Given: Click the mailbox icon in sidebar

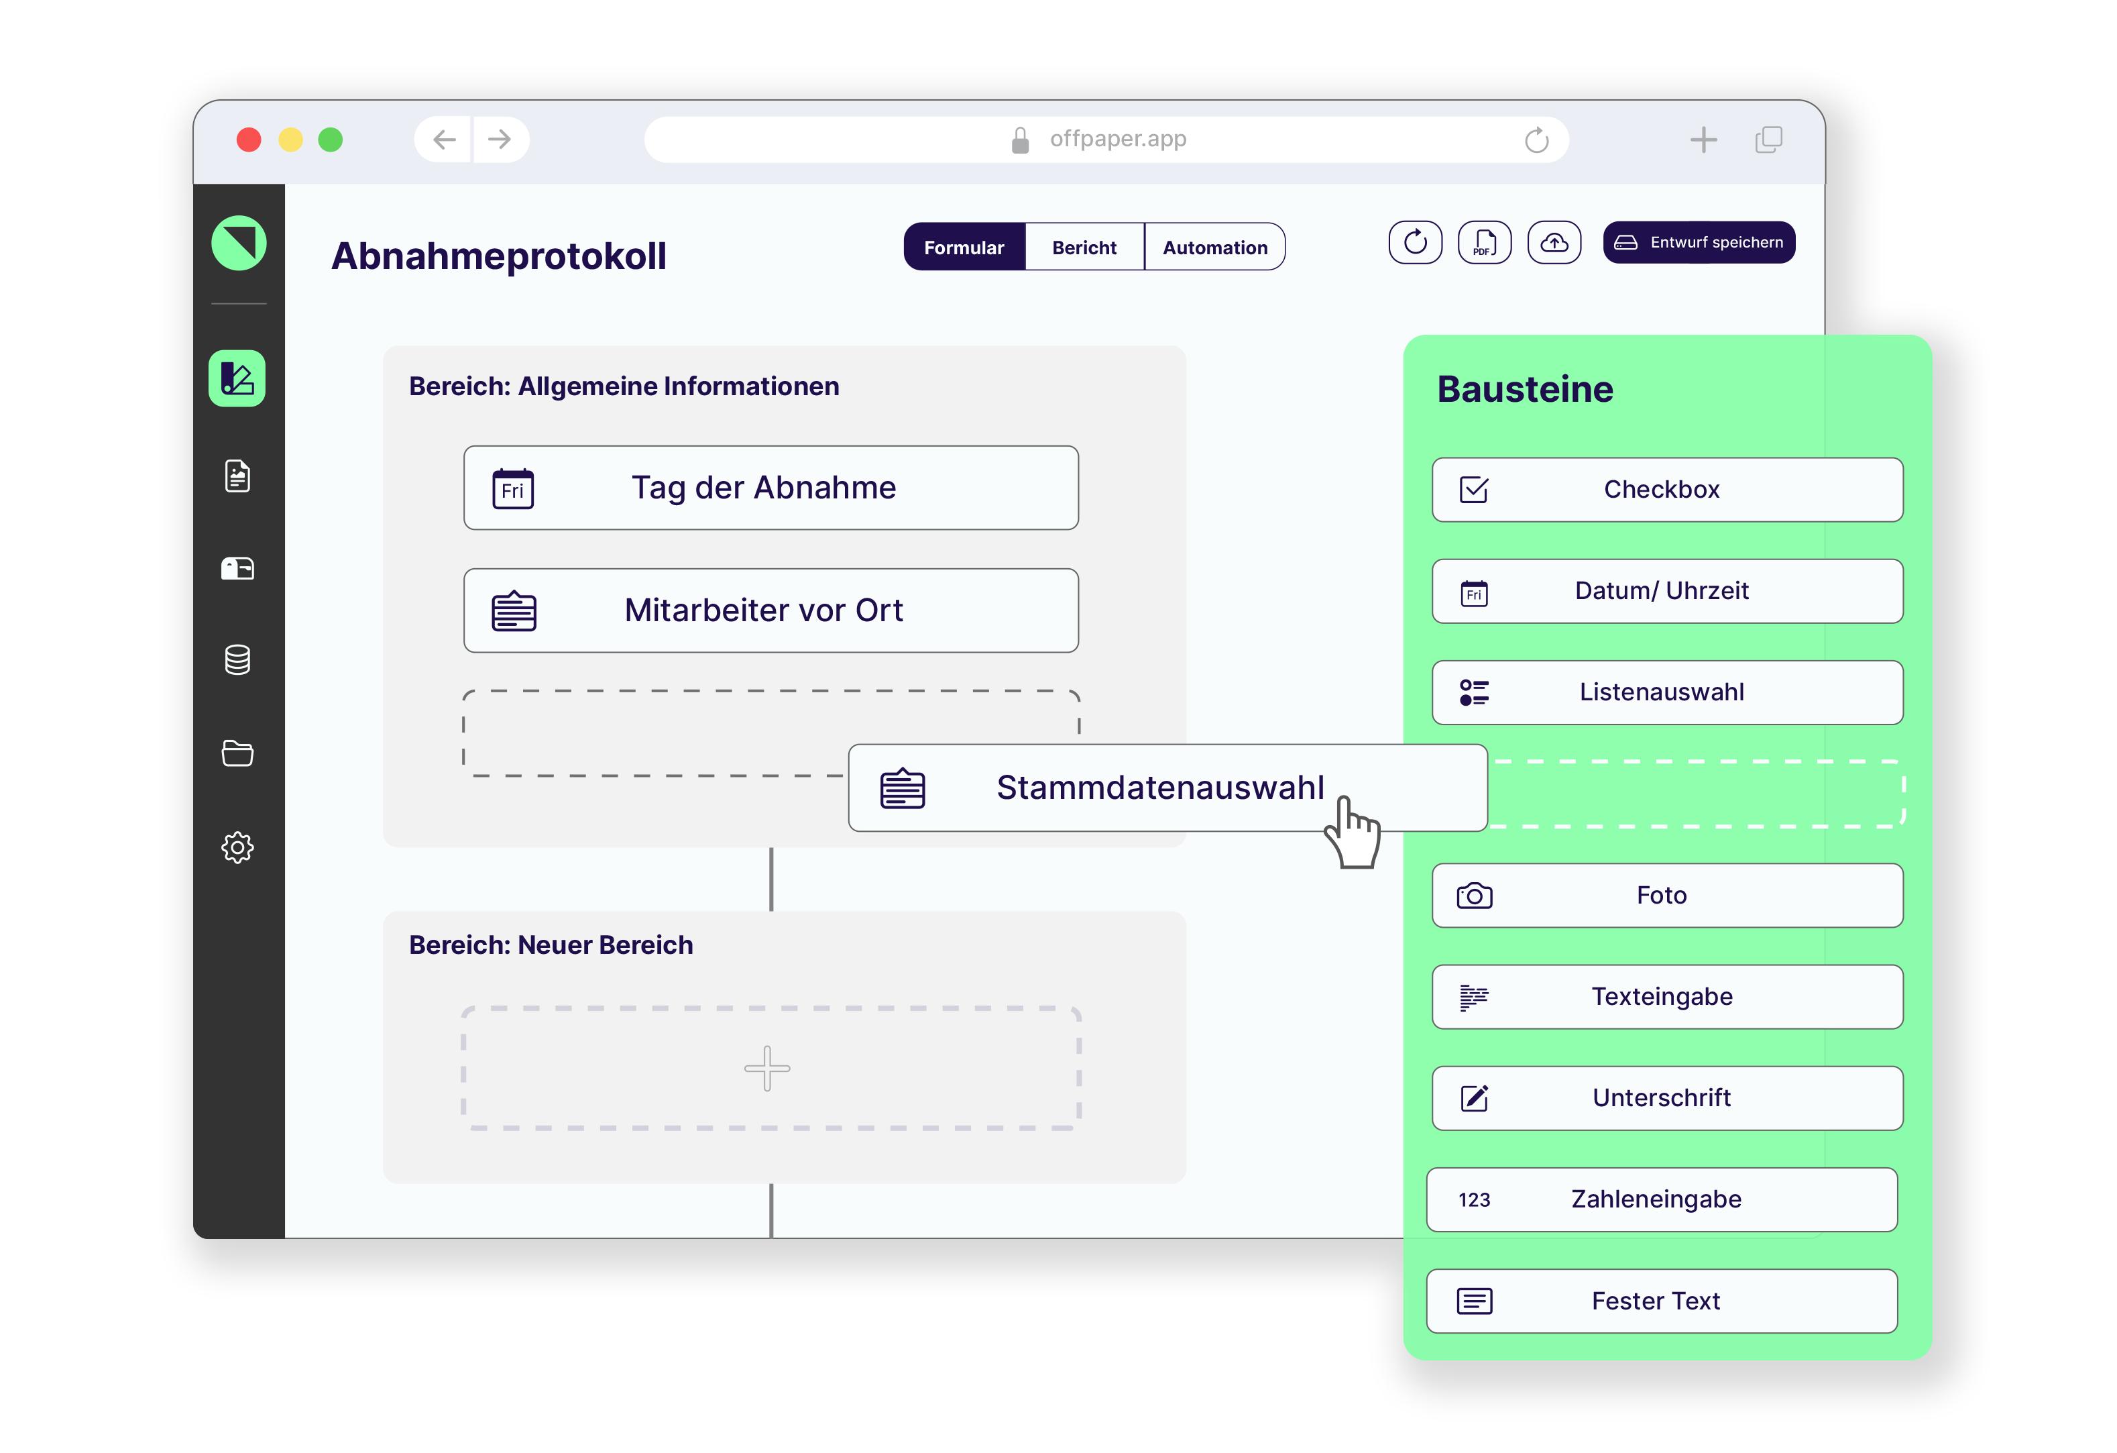Looking at the screenshot, I should click(x=237, y=569).
